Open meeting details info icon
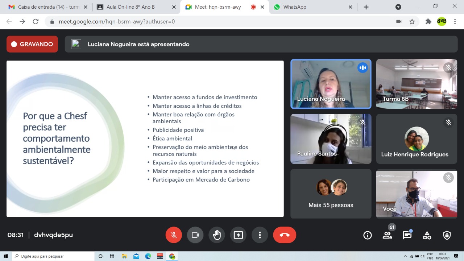464x261 pixels. pos(368,235)
